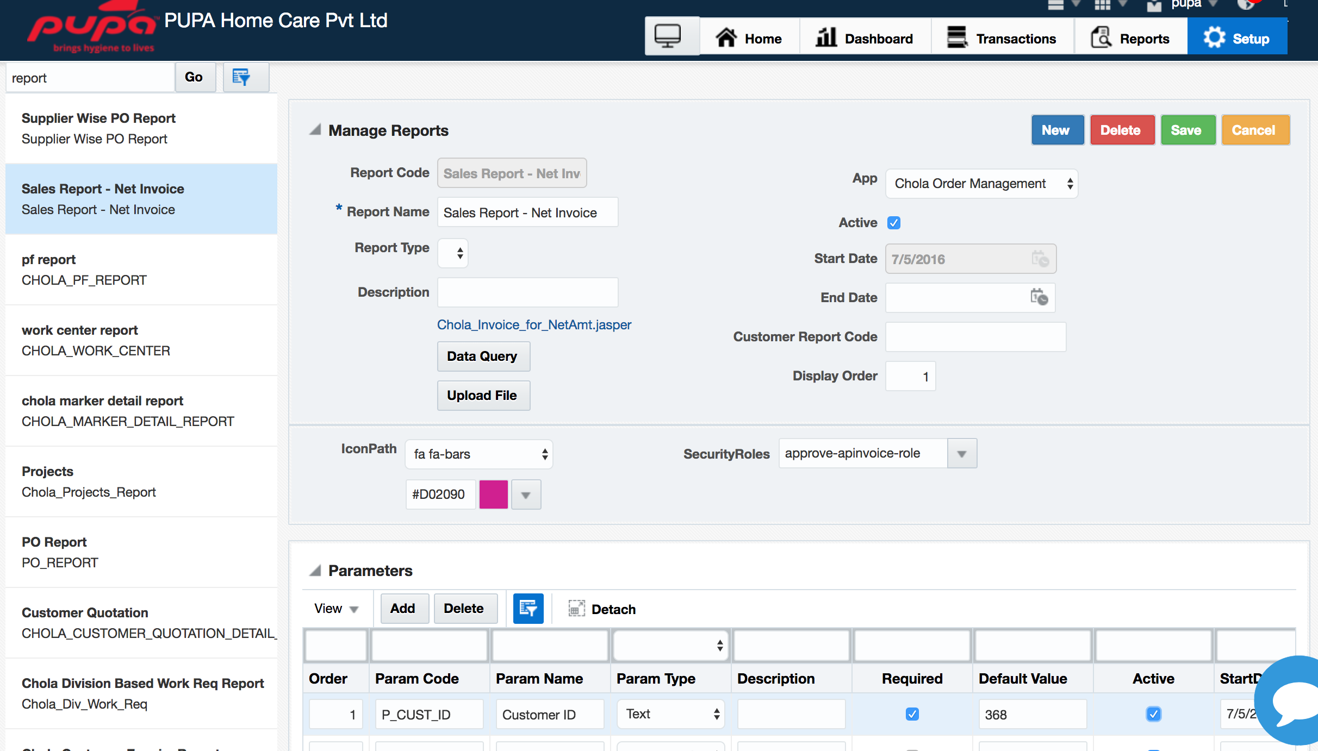Click the New button
Screen dimensions: 1318x751
(x=1058, y=130)
